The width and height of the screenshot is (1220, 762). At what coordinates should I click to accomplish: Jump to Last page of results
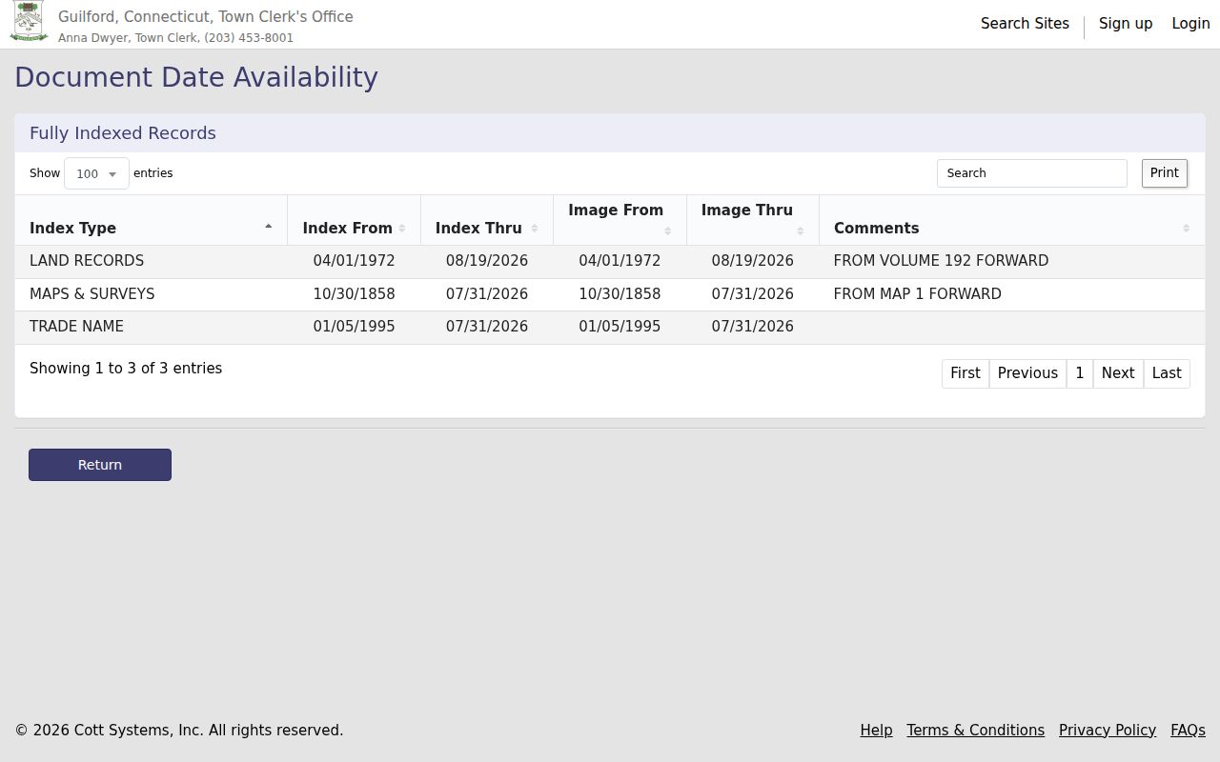click(1167, 373)
